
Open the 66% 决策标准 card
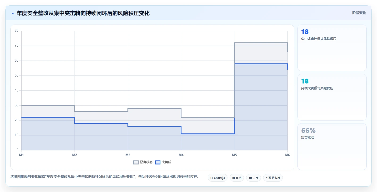(332, 146)
